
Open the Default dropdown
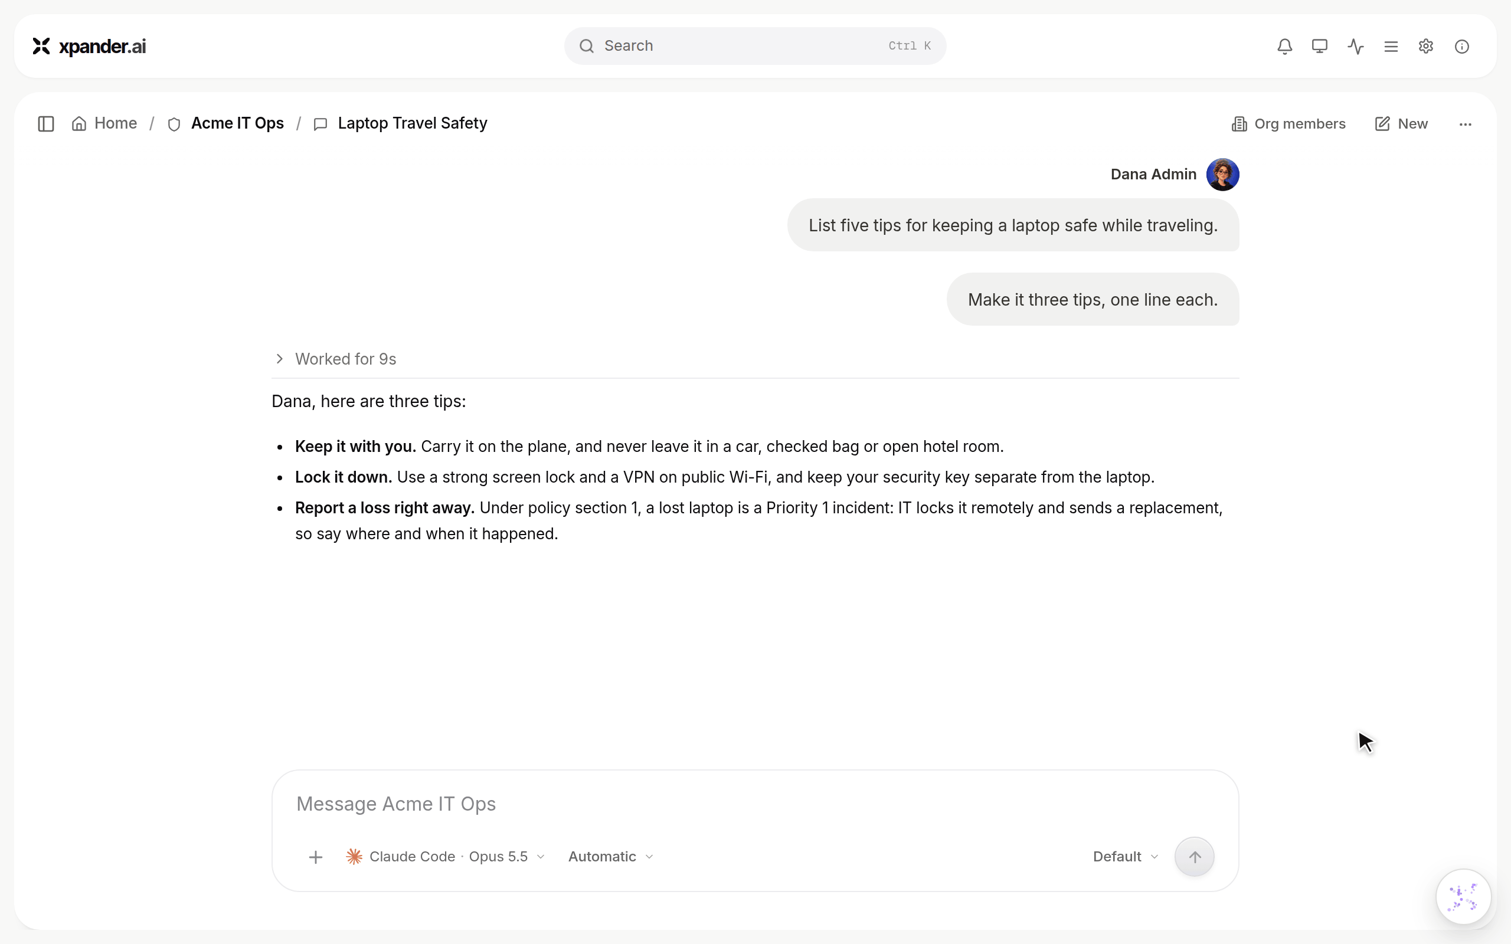point(1125,857)
